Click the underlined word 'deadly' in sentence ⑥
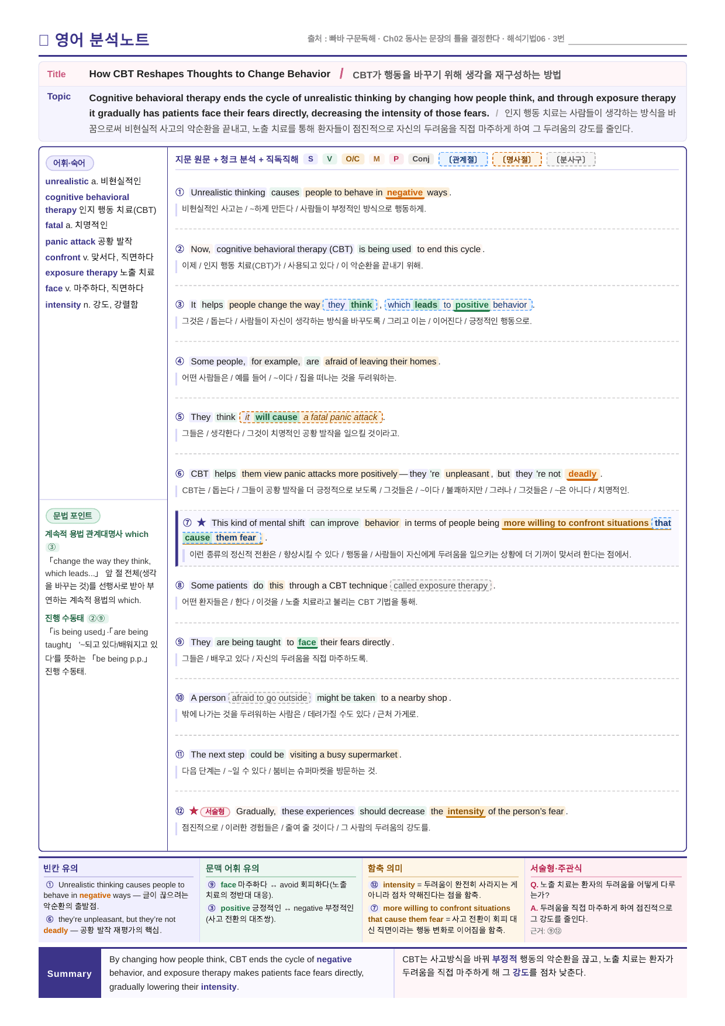725x1026 pixels. [x=582, y=474]
